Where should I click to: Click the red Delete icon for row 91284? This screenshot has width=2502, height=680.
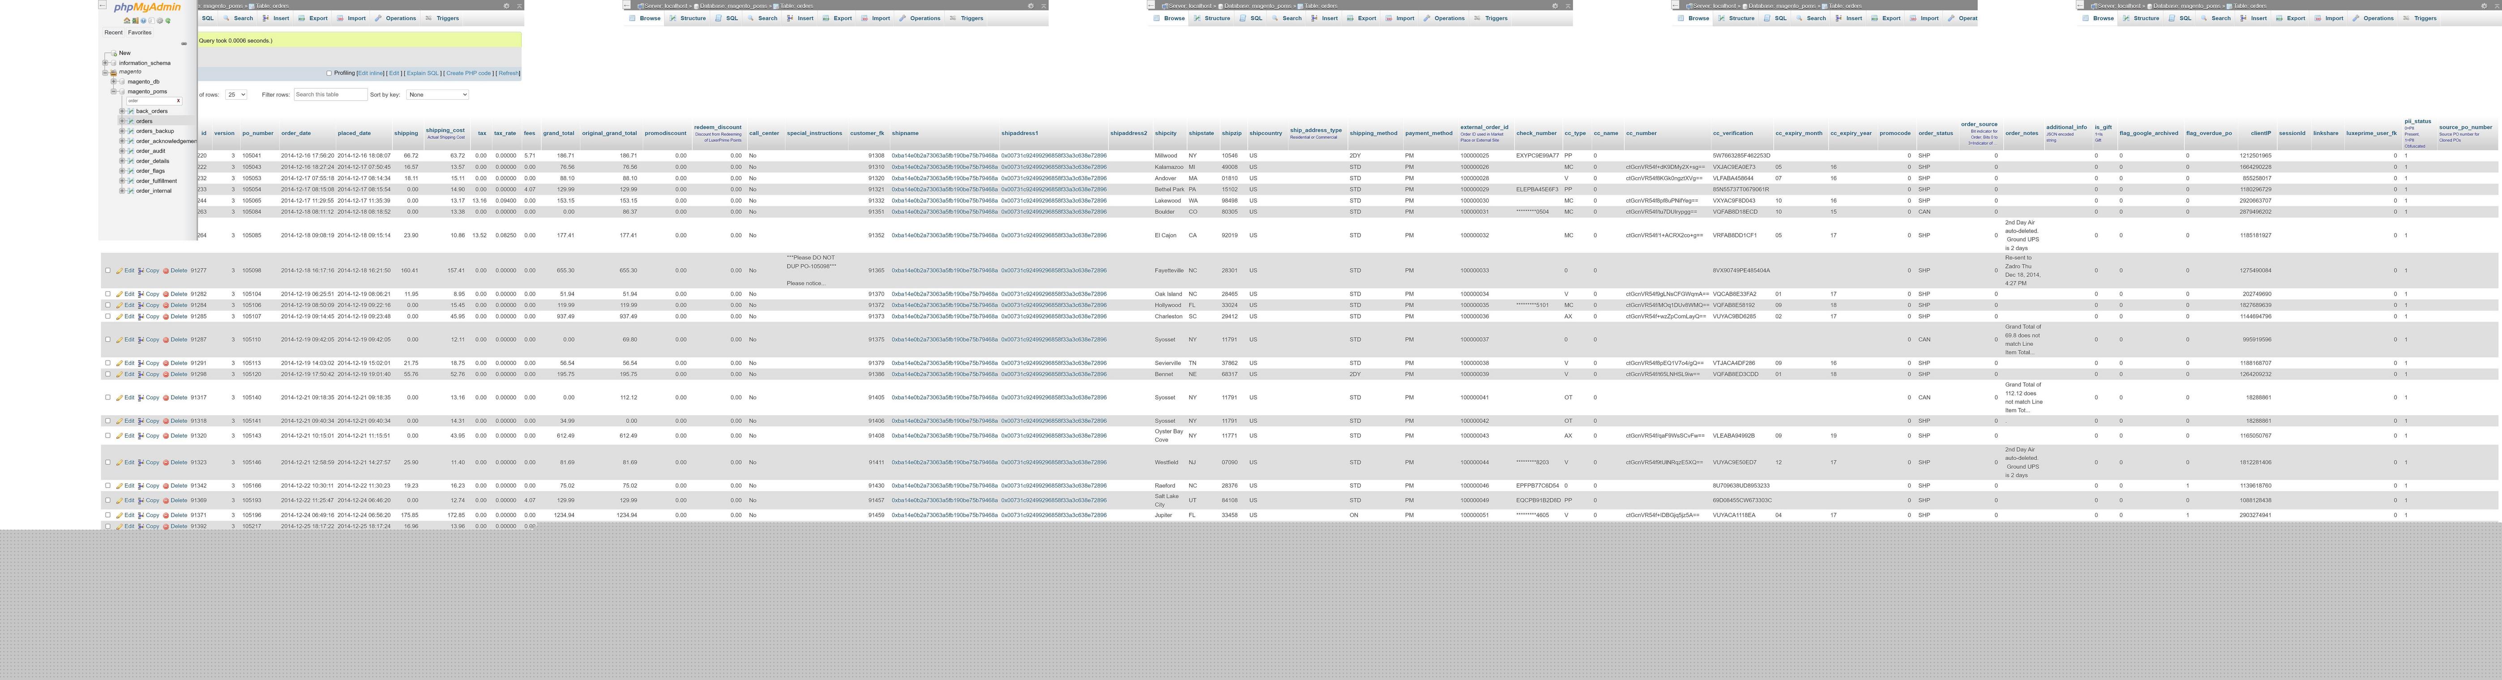click(x=166, y=306)
